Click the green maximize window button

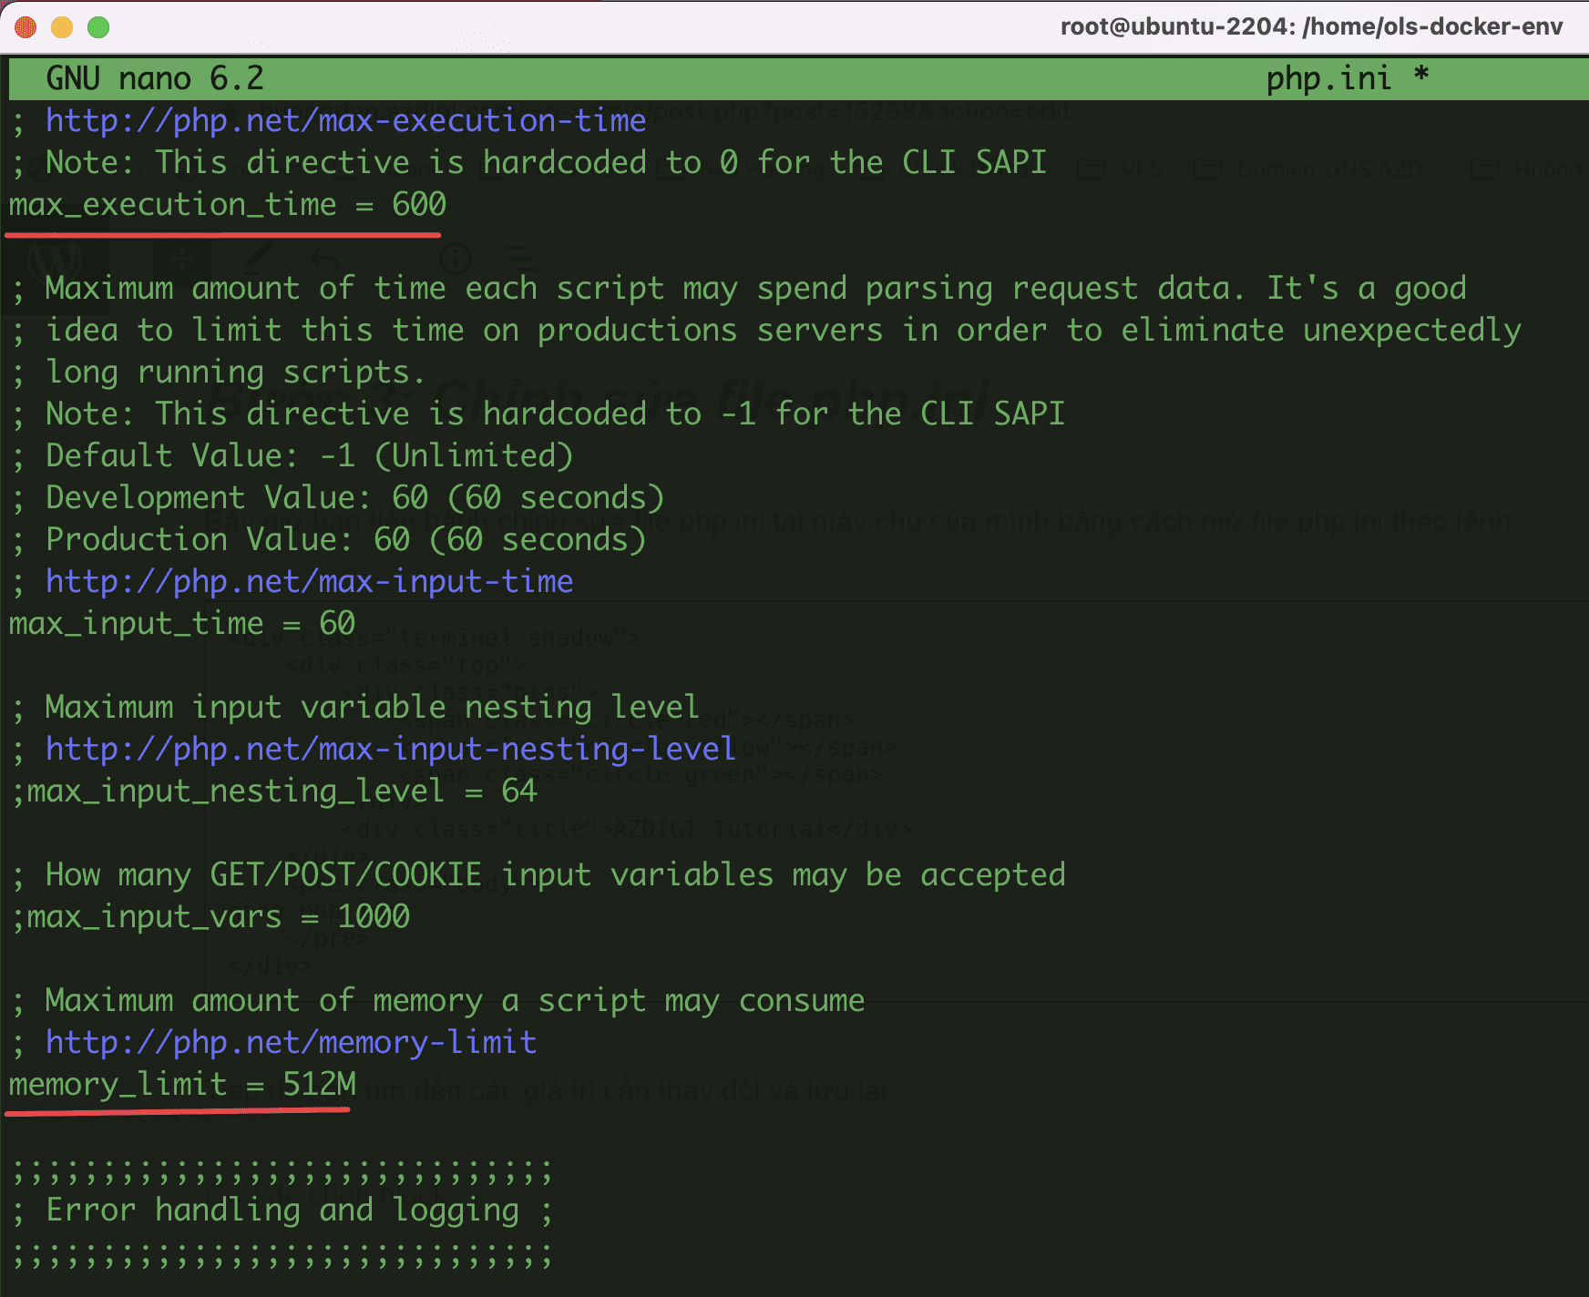tap(98, 27)
